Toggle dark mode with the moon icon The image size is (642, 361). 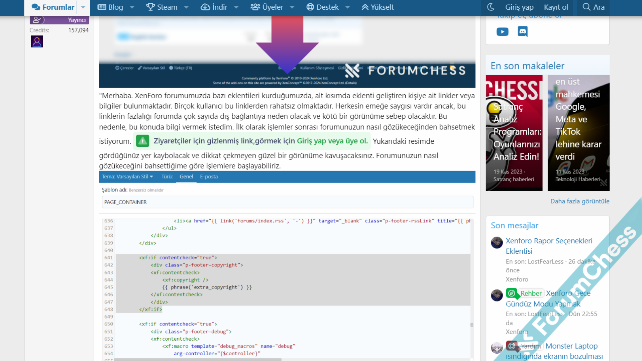point(491,7)
